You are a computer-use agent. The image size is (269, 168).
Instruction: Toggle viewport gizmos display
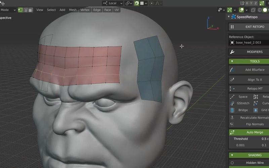230,10
